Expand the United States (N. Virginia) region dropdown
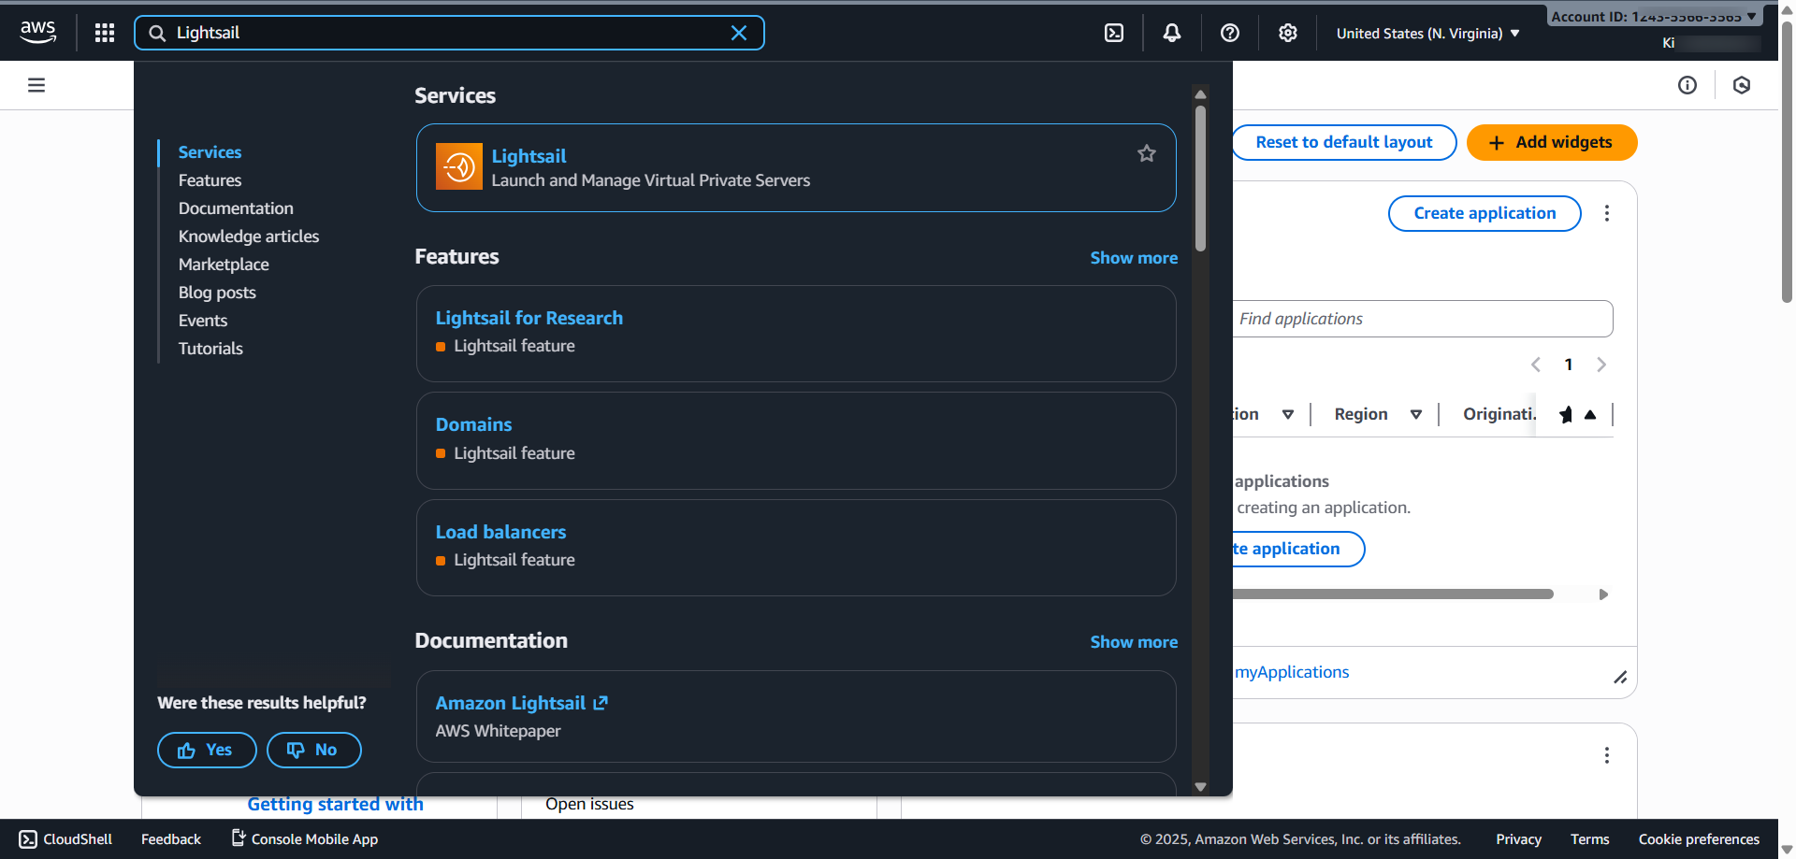The height and width of the screenshot is (859, 1796). (x=1427, y=34)
